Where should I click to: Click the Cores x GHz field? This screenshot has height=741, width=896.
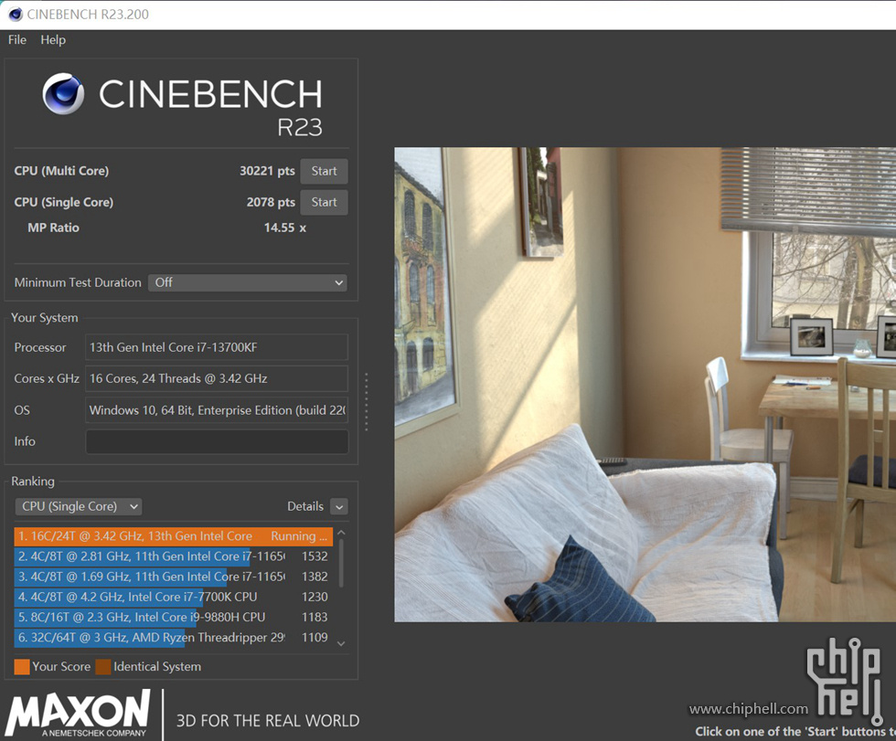(217, 378)
